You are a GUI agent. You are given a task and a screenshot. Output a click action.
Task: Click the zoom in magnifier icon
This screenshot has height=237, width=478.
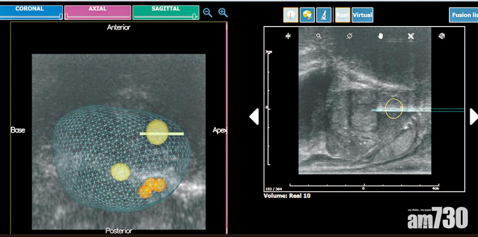223,13
